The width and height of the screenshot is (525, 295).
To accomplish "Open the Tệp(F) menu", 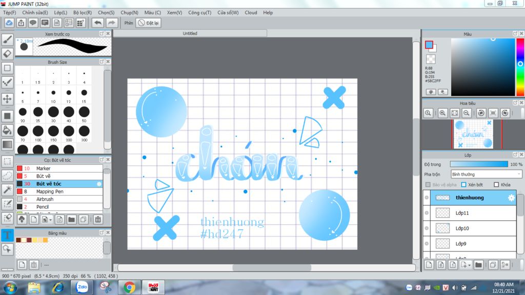I will tap(10, 12).
